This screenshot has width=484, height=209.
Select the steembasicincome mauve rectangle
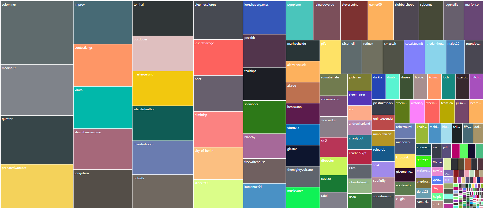click(103, 149)
